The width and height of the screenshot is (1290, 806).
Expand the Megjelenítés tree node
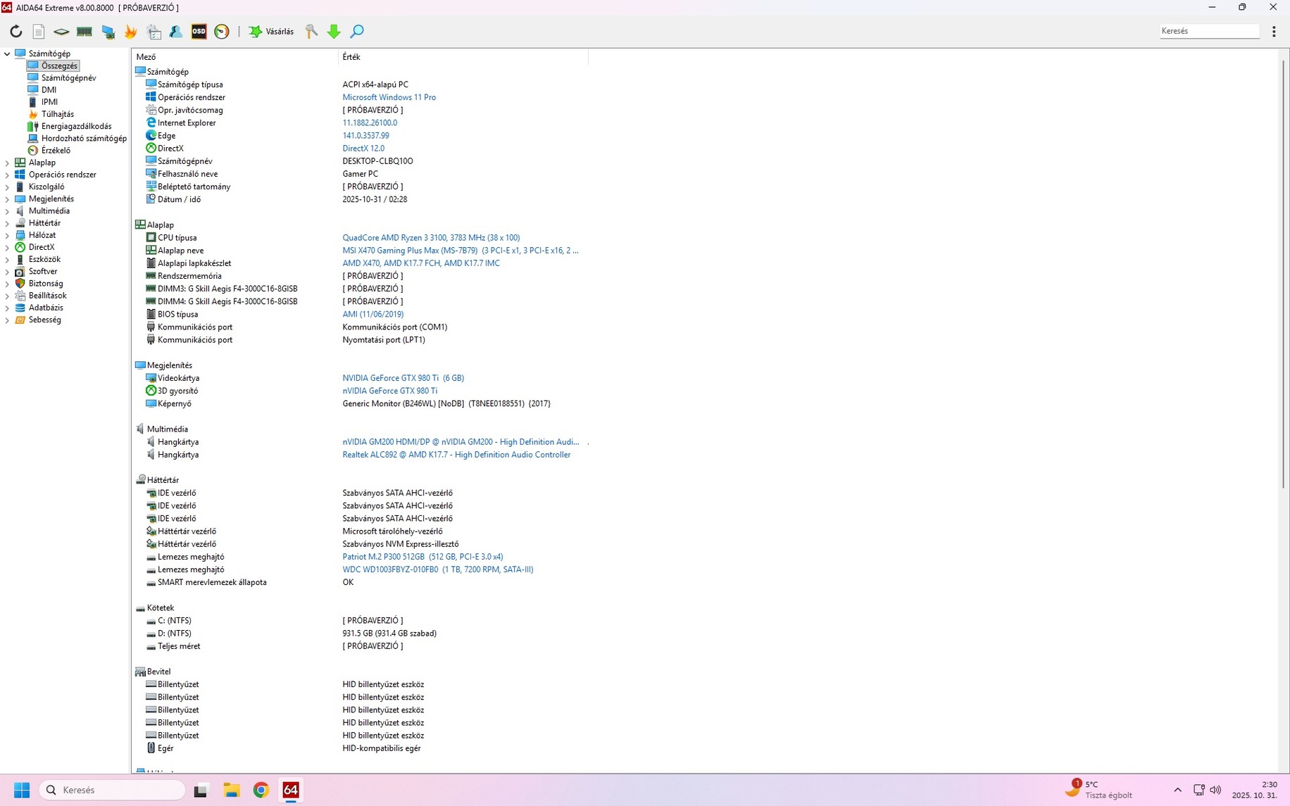tap(7, 199)
